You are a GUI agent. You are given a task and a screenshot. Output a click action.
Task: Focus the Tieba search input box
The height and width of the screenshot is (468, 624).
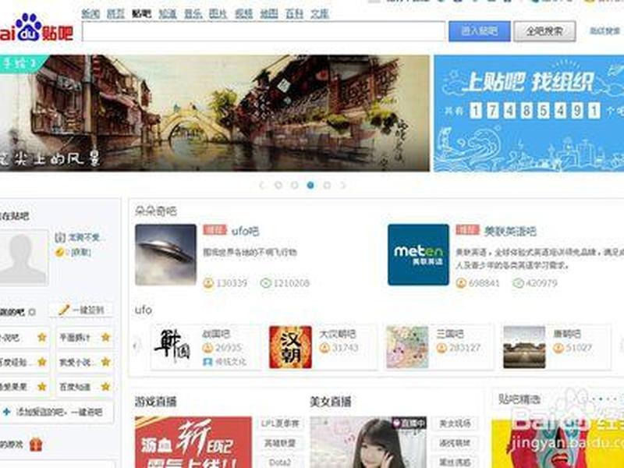264,31
